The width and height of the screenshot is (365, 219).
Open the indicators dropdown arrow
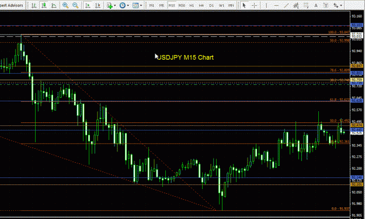point(115,5)
